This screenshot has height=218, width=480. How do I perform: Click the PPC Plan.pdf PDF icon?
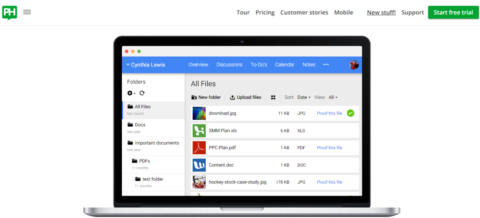[x=199, y=148]
